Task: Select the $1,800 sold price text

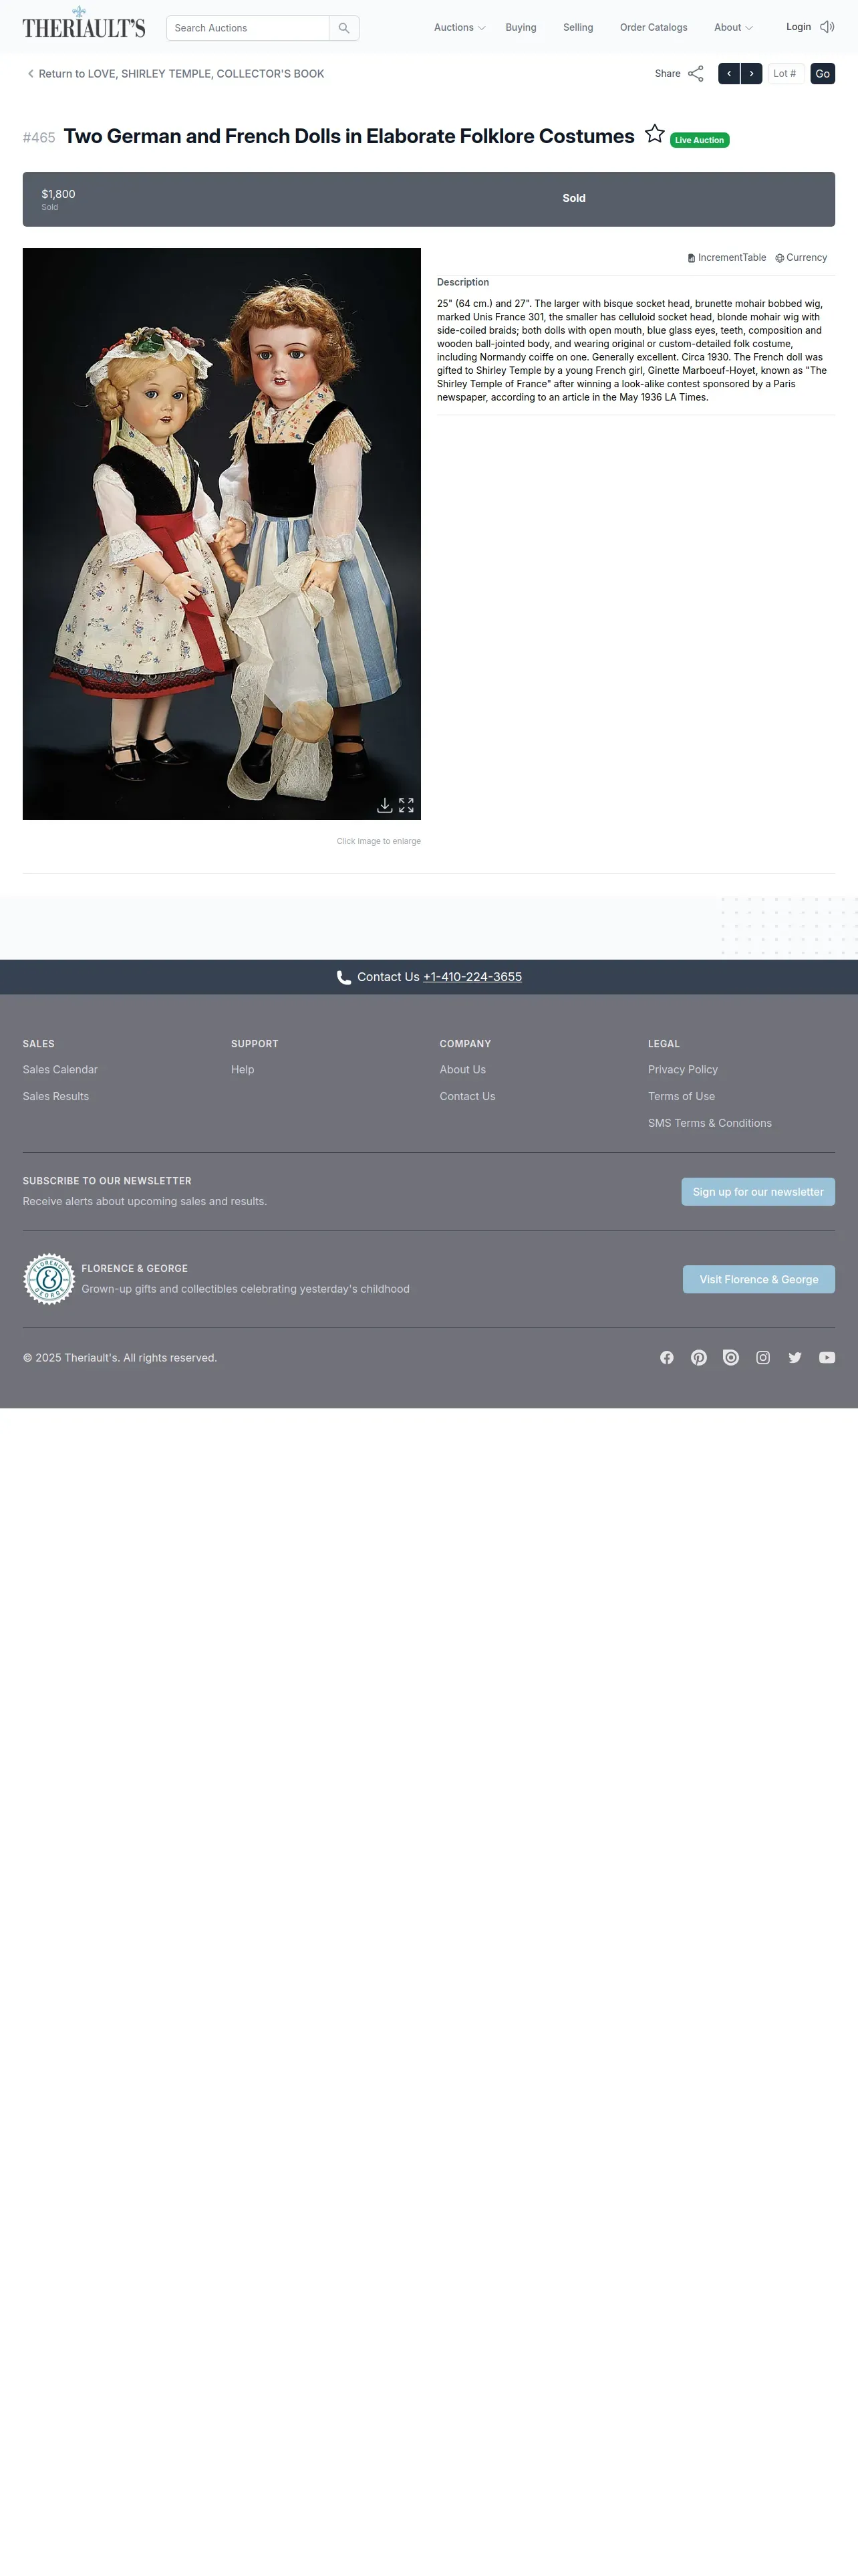Action: [58, 194]
